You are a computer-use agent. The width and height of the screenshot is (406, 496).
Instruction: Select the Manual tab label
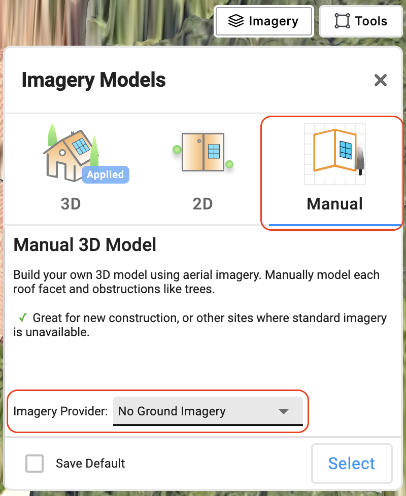334,204
